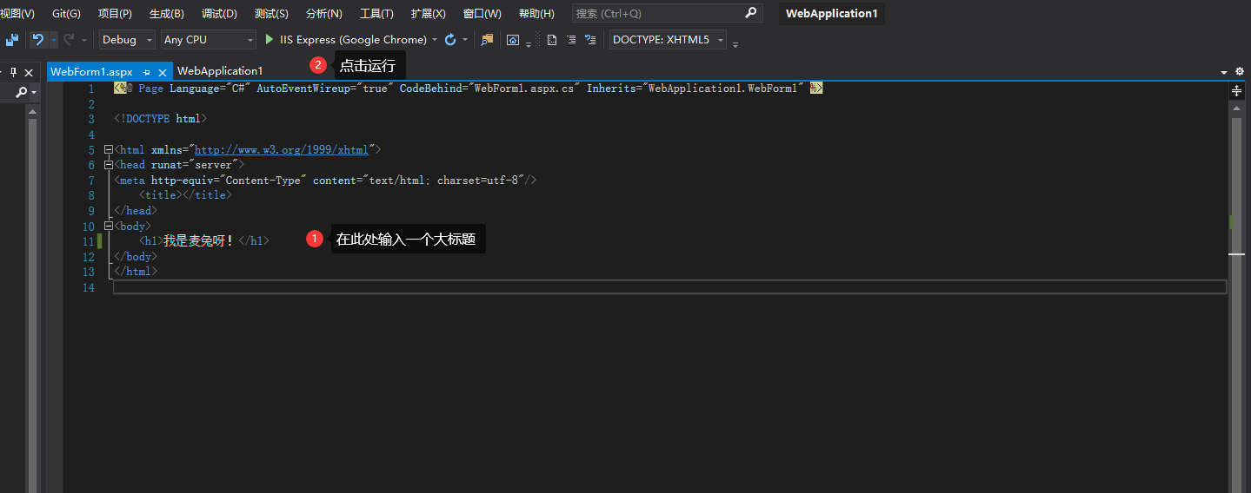Toggle auto-hide pin on the left panel

click(x=13, y=72)
